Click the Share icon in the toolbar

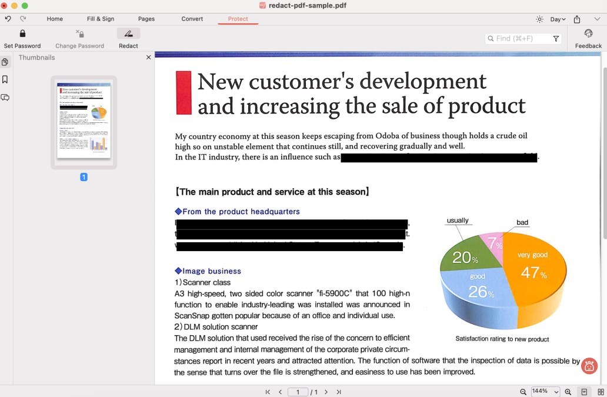pos(576,19)
